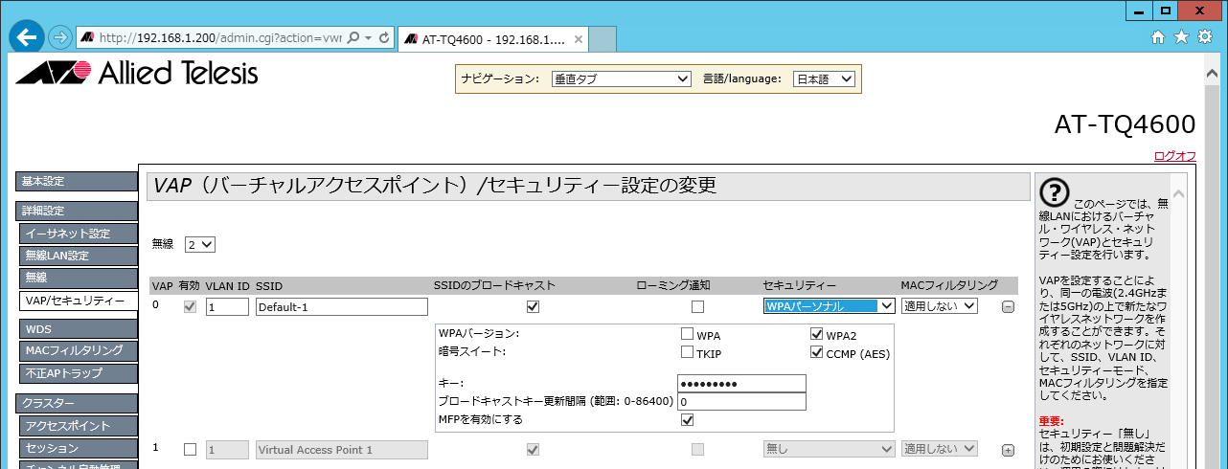Click the help question mark icon
The width and height of the screenshot is (1228, 469).
[1055, 191]
